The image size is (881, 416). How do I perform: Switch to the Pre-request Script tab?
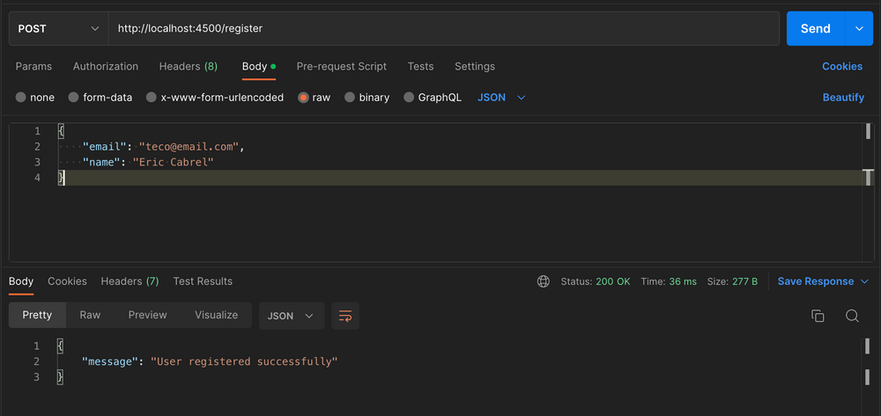coord(341,66)
